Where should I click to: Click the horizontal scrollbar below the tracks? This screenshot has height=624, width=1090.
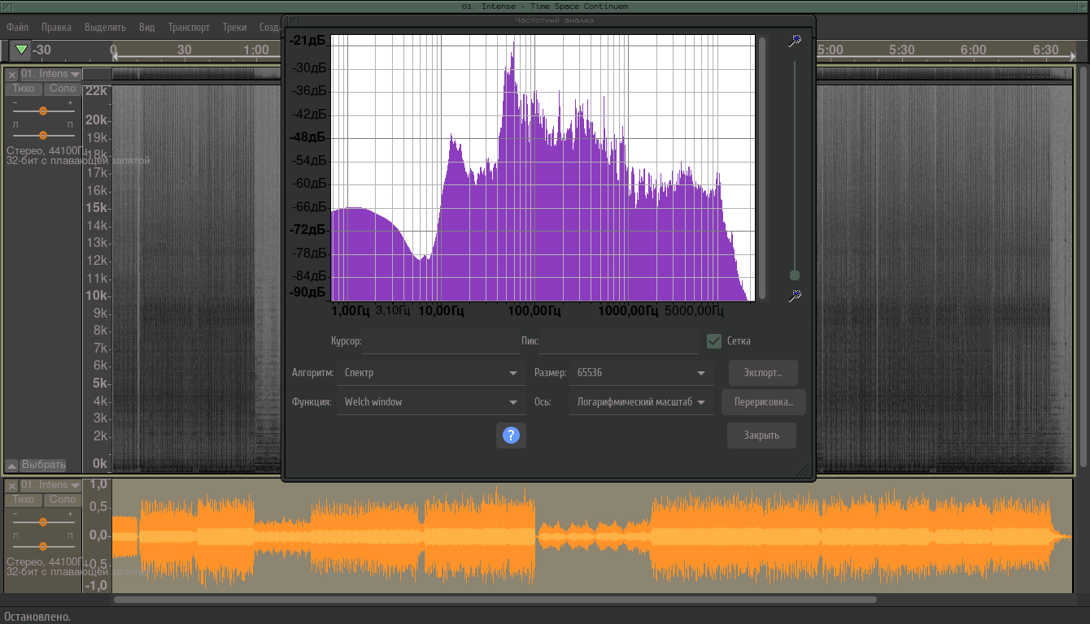coord(495,600)
